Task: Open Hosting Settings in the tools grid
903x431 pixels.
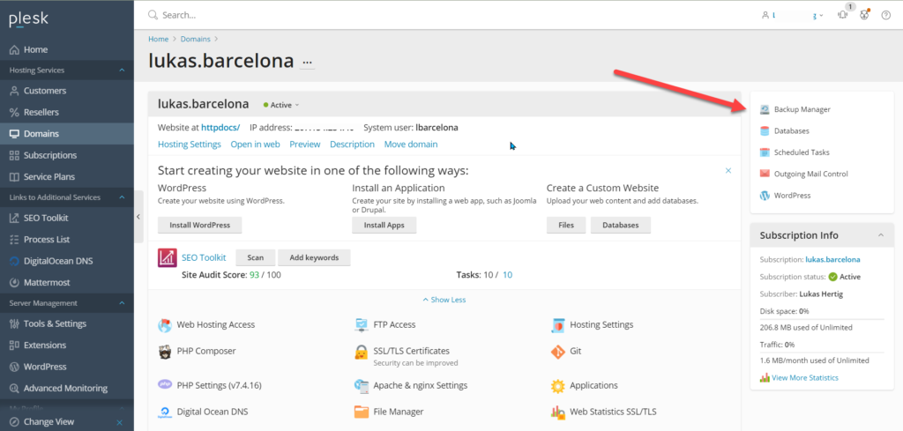Action: point(601,324)
